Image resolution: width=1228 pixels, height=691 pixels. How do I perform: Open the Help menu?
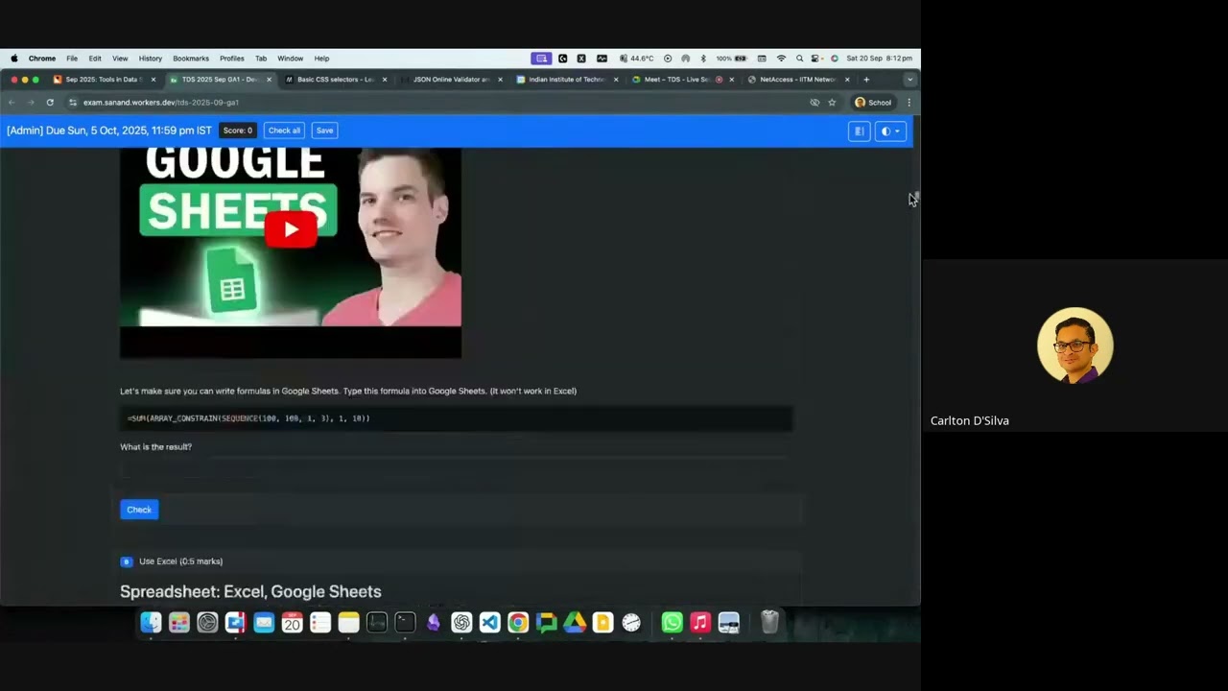click(321, 59)
